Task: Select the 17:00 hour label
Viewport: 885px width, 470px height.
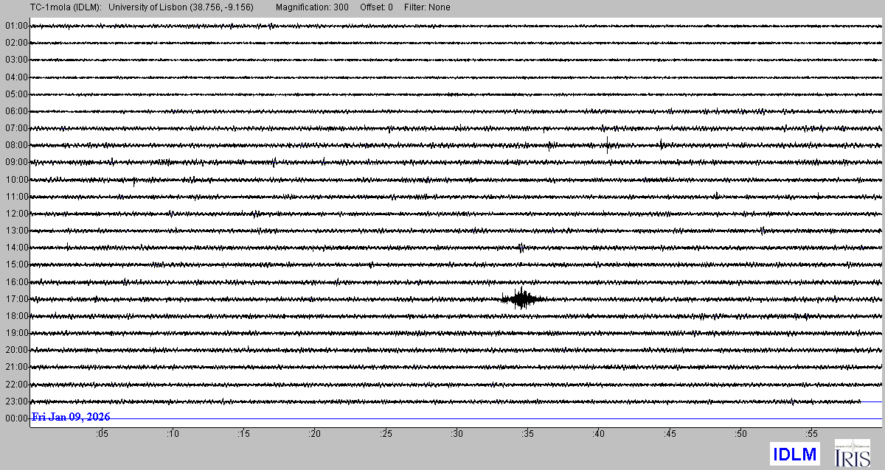Action: (16, 299)
